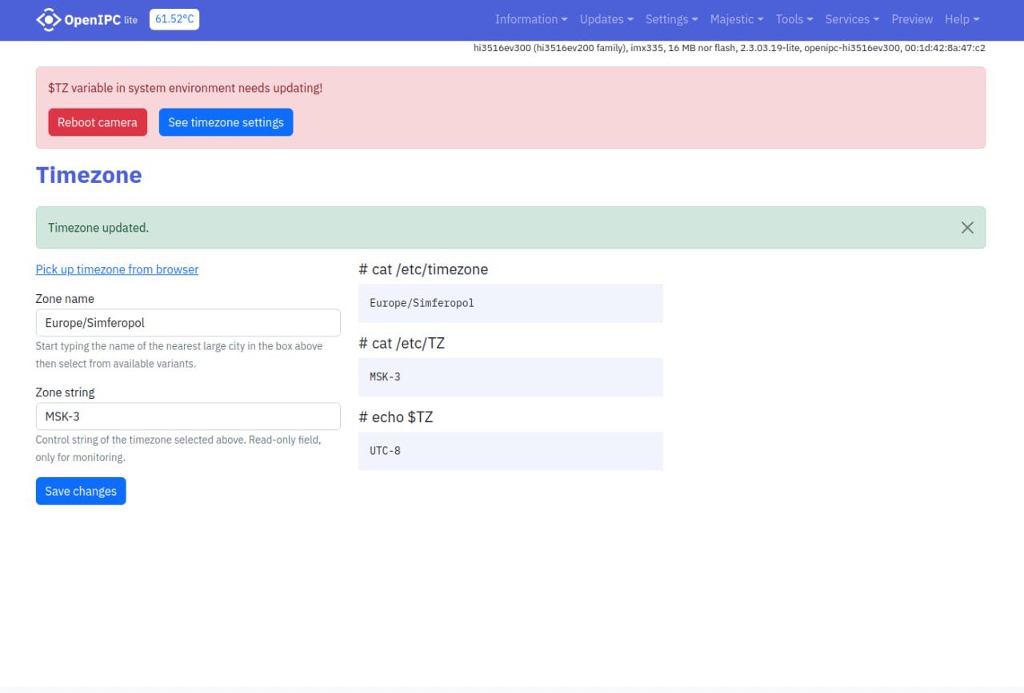Viewport: 1024px width, 693px height.
Task: Click the /etc/timezone output block
Action: click(510, 304)
